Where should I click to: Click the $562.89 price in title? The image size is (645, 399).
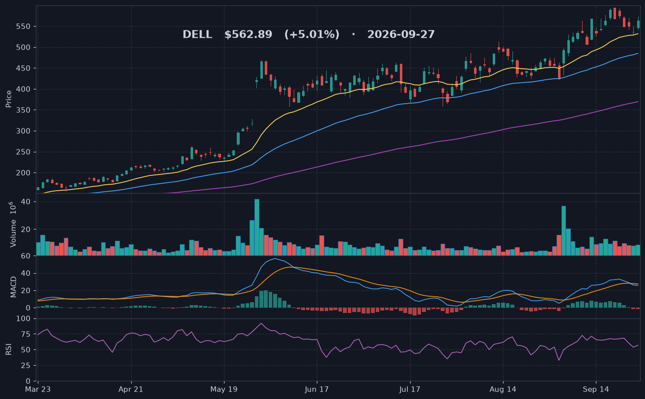(x=248, y=35)
